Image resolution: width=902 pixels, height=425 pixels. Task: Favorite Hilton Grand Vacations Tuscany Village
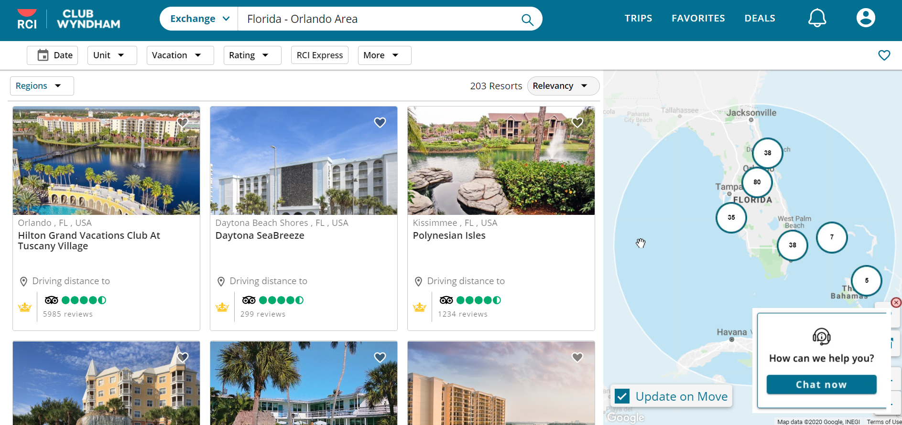click(183, 123)
